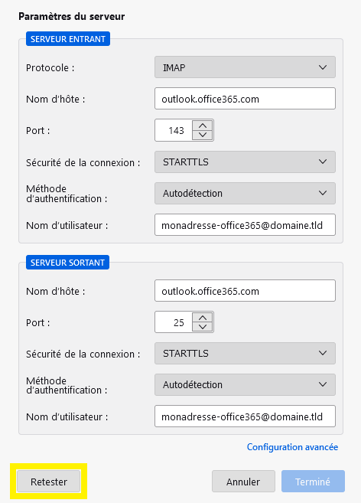361x503 pixels.
Task: Decrease the outgoing port 25 value
Action: [x=203, y=327]
